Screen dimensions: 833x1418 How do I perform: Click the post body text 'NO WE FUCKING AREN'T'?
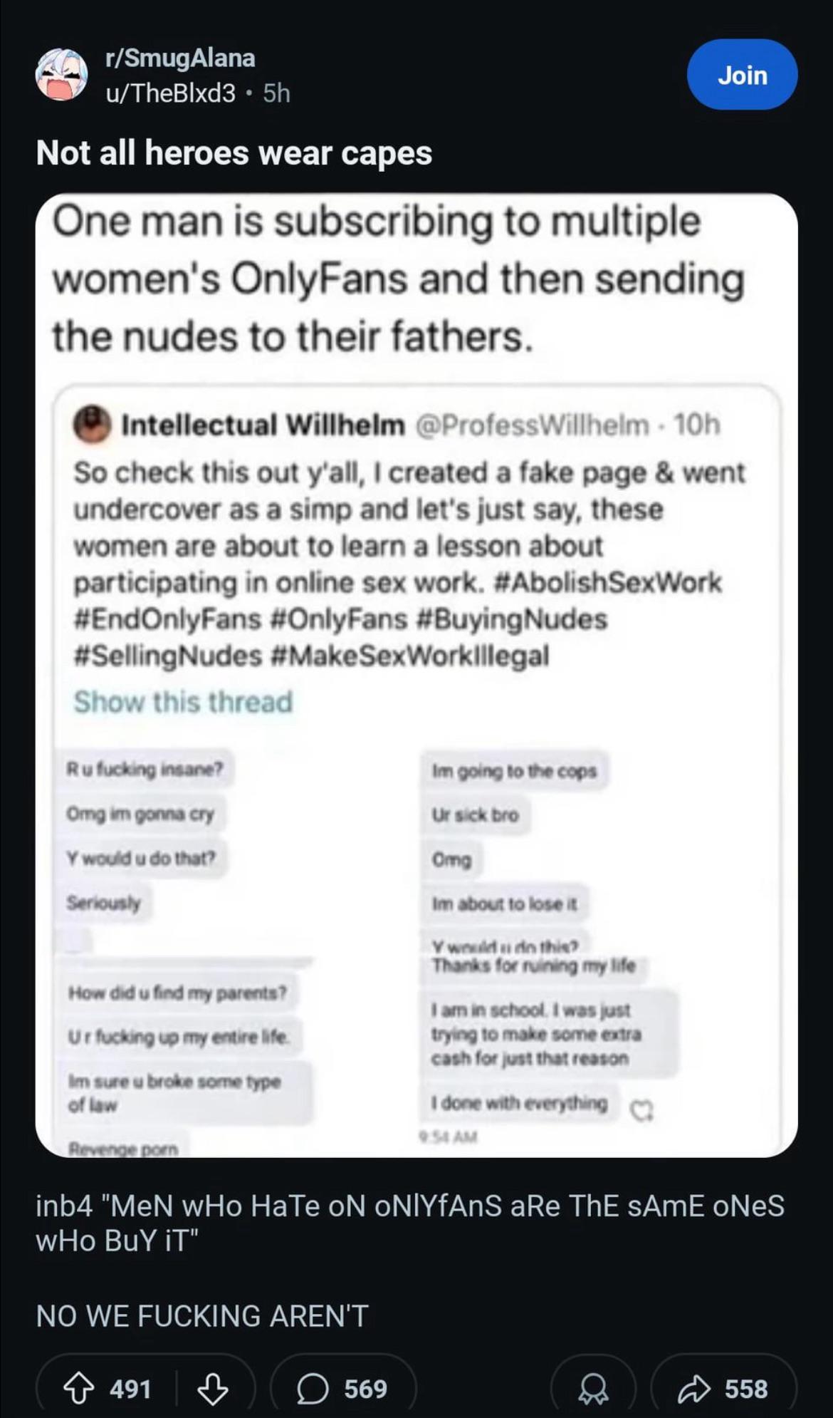pos(202,1315)
